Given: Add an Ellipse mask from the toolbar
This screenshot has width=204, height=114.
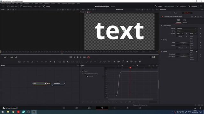Looking at the screenshot, I should [x=87, y=62].
